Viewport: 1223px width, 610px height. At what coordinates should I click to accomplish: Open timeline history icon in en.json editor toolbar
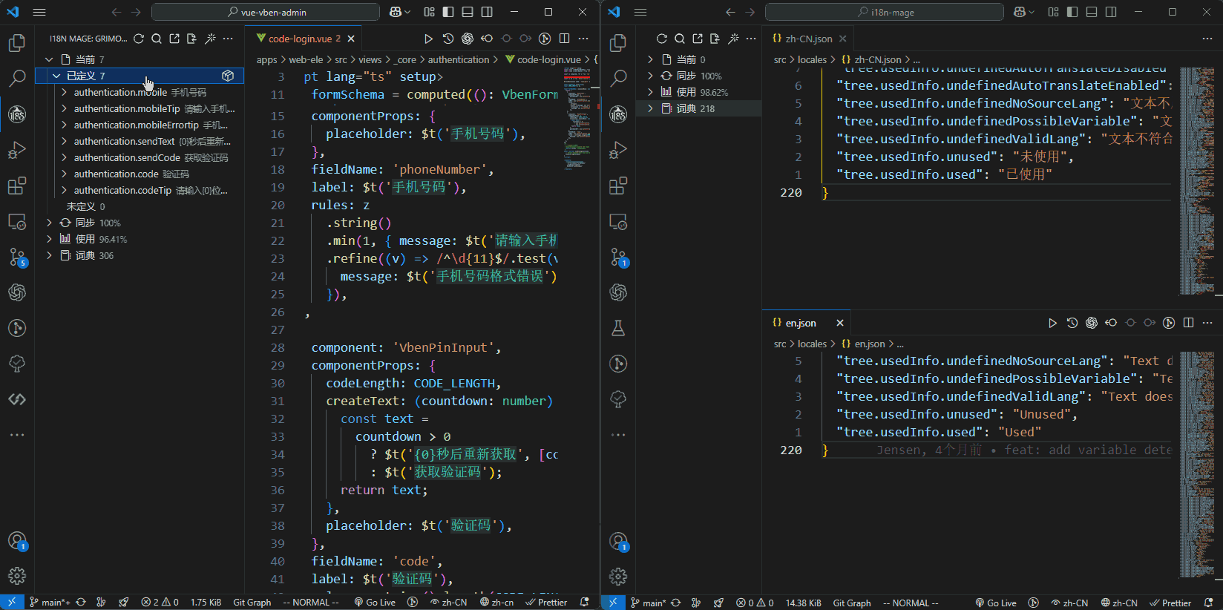pos(1072,323)
